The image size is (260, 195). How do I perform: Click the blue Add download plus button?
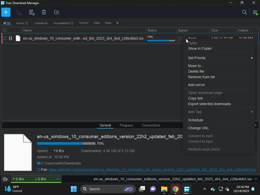coord(6,12)
